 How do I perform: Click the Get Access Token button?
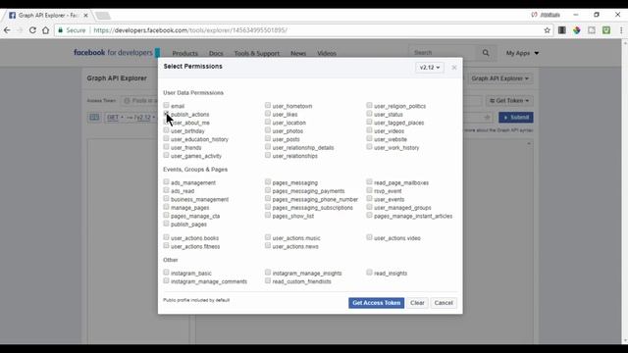[376, 303]
